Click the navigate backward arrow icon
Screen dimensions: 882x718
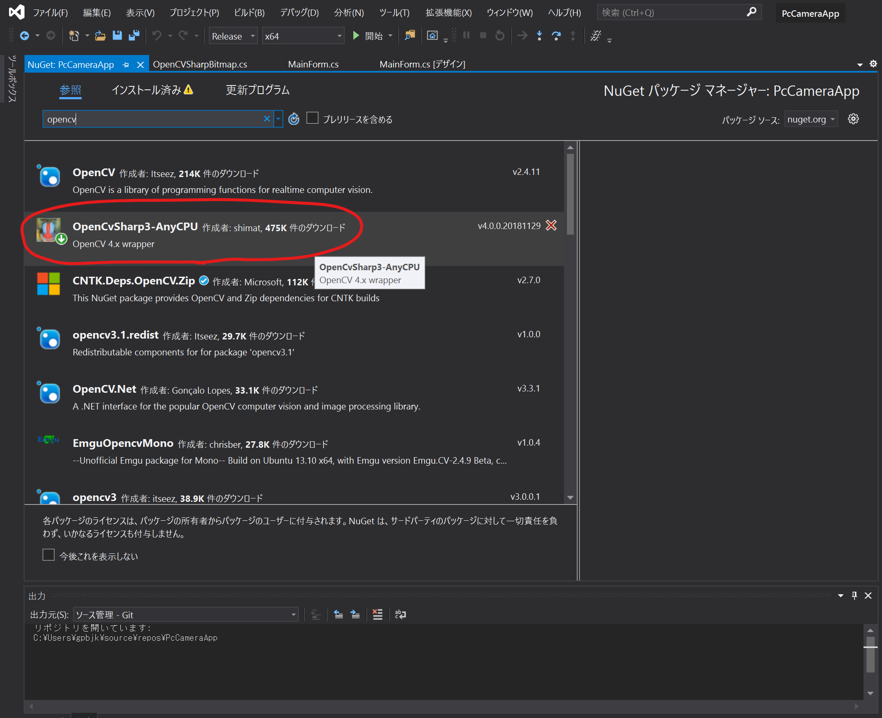[24, 36]
